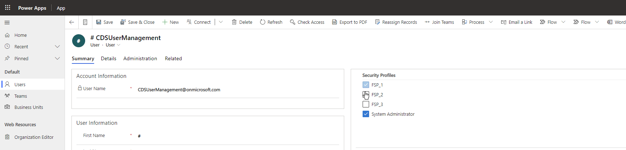Click the Export to PDF icon
This screenshot has width=626, height=150.
[334, 22]
